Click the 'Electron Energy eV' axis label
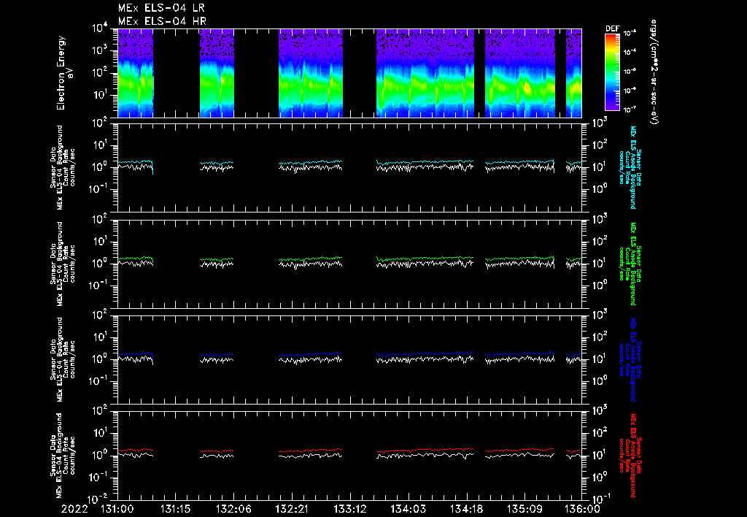 click(x=63, y=73)
